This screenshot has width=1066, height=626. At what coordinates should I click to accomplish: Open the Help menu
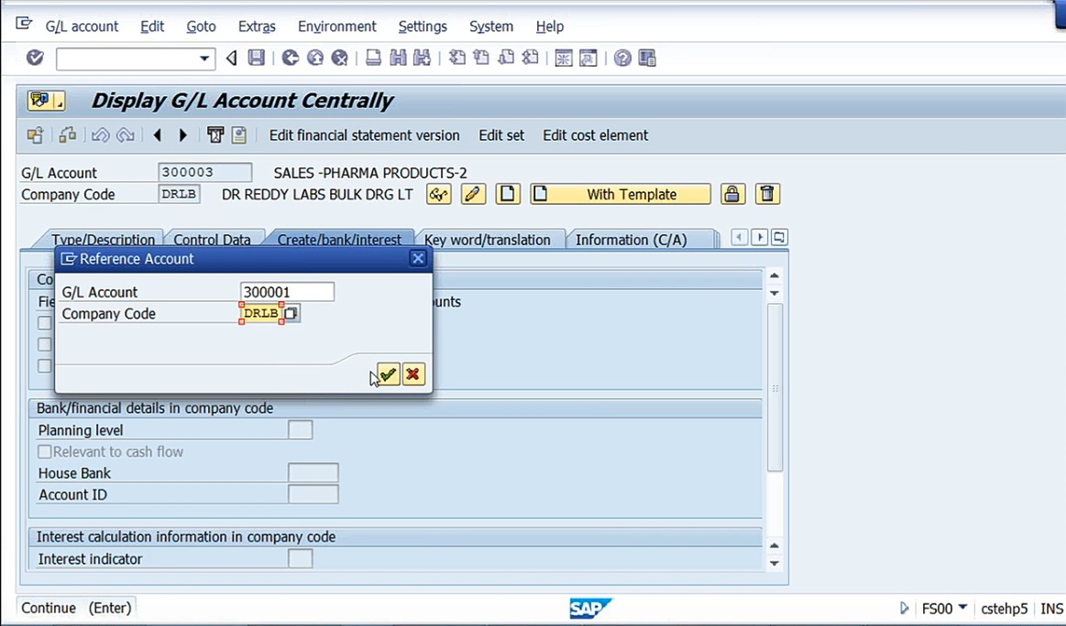coord(550,27)
